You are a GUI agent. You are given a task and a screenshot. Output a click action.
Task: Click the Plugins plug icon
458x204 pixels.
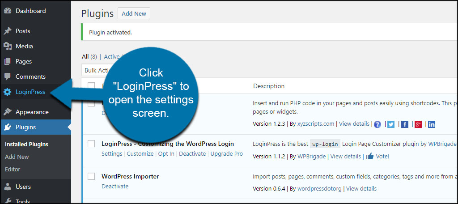[x=8, y=127]
